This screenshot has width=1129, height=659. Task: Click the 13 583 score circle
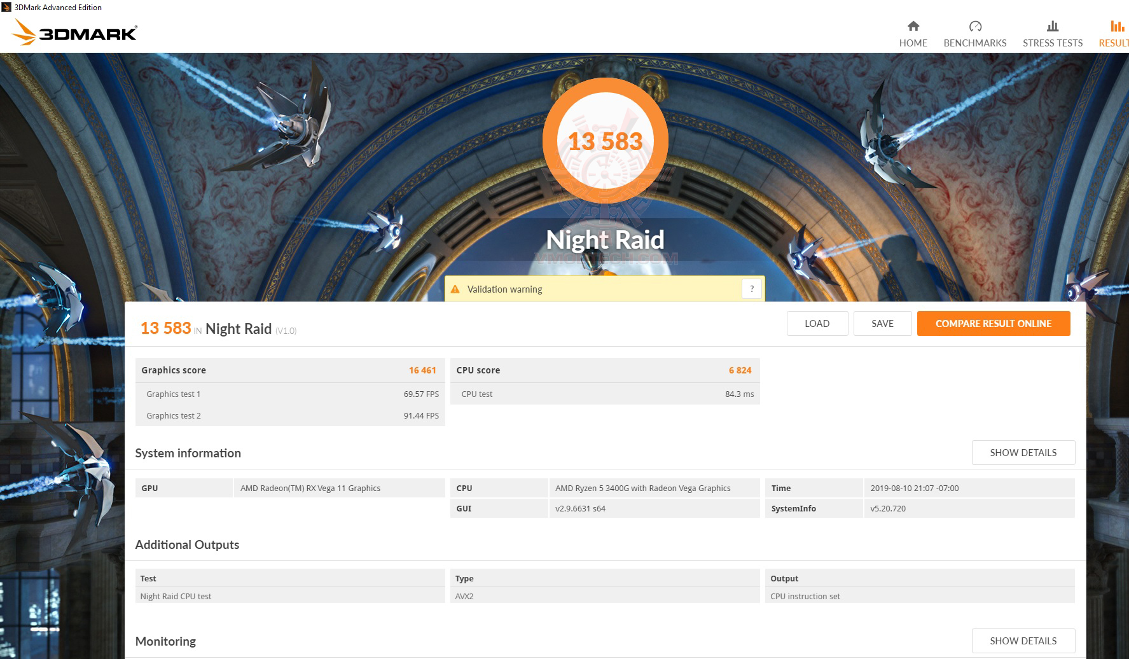(x=606, y=141)
